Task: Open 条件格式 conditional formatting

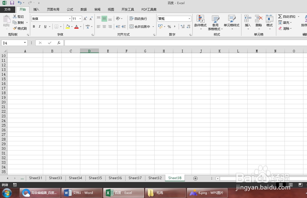Action: 200,22
